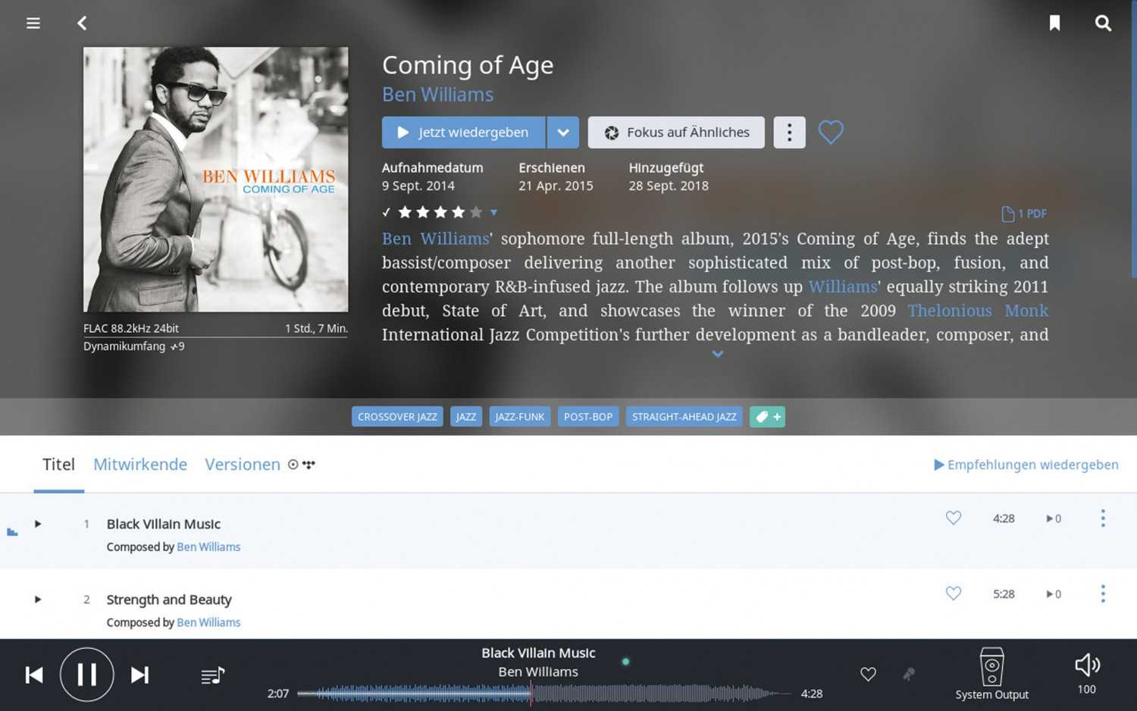The image size is (1137, 711).
Task: Click play count of Black Villain Music
Action: point(1054,519)
